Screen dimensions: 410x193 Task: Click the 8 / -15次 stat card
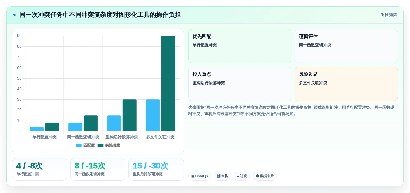pyautogui.click(x=98, y=169)
